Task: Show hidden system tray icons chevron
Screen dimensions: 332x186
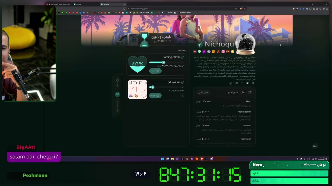Action: pos(294,159)
